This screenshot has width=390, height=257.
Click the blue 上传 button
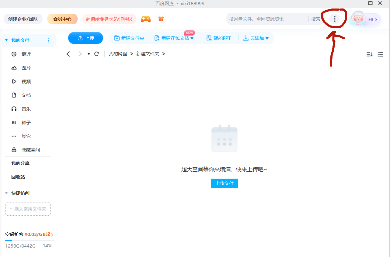85,38
